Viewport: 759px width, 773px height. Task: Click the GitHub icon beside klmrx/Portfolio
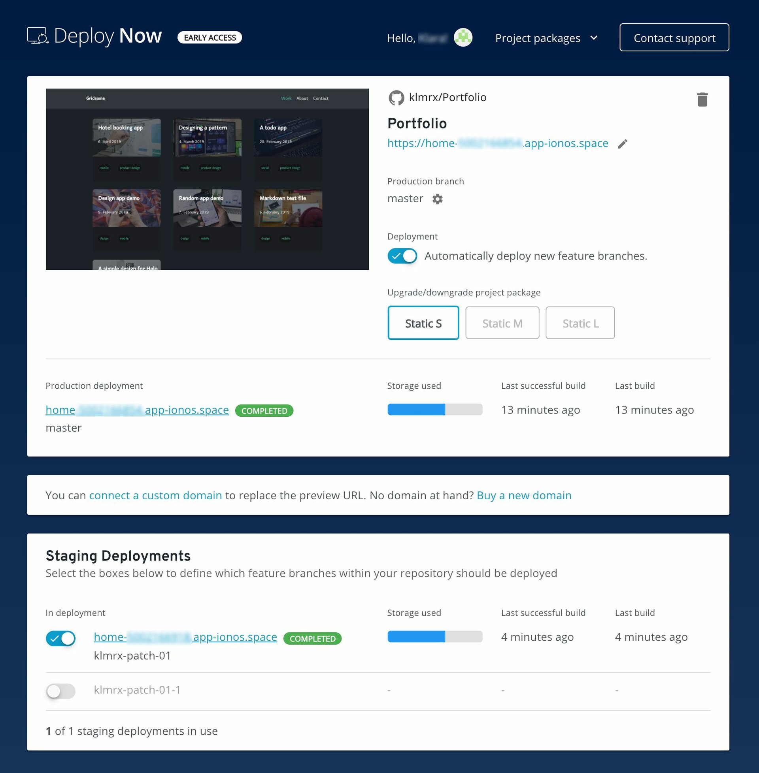pyautogui.click(x=396, y=98)
